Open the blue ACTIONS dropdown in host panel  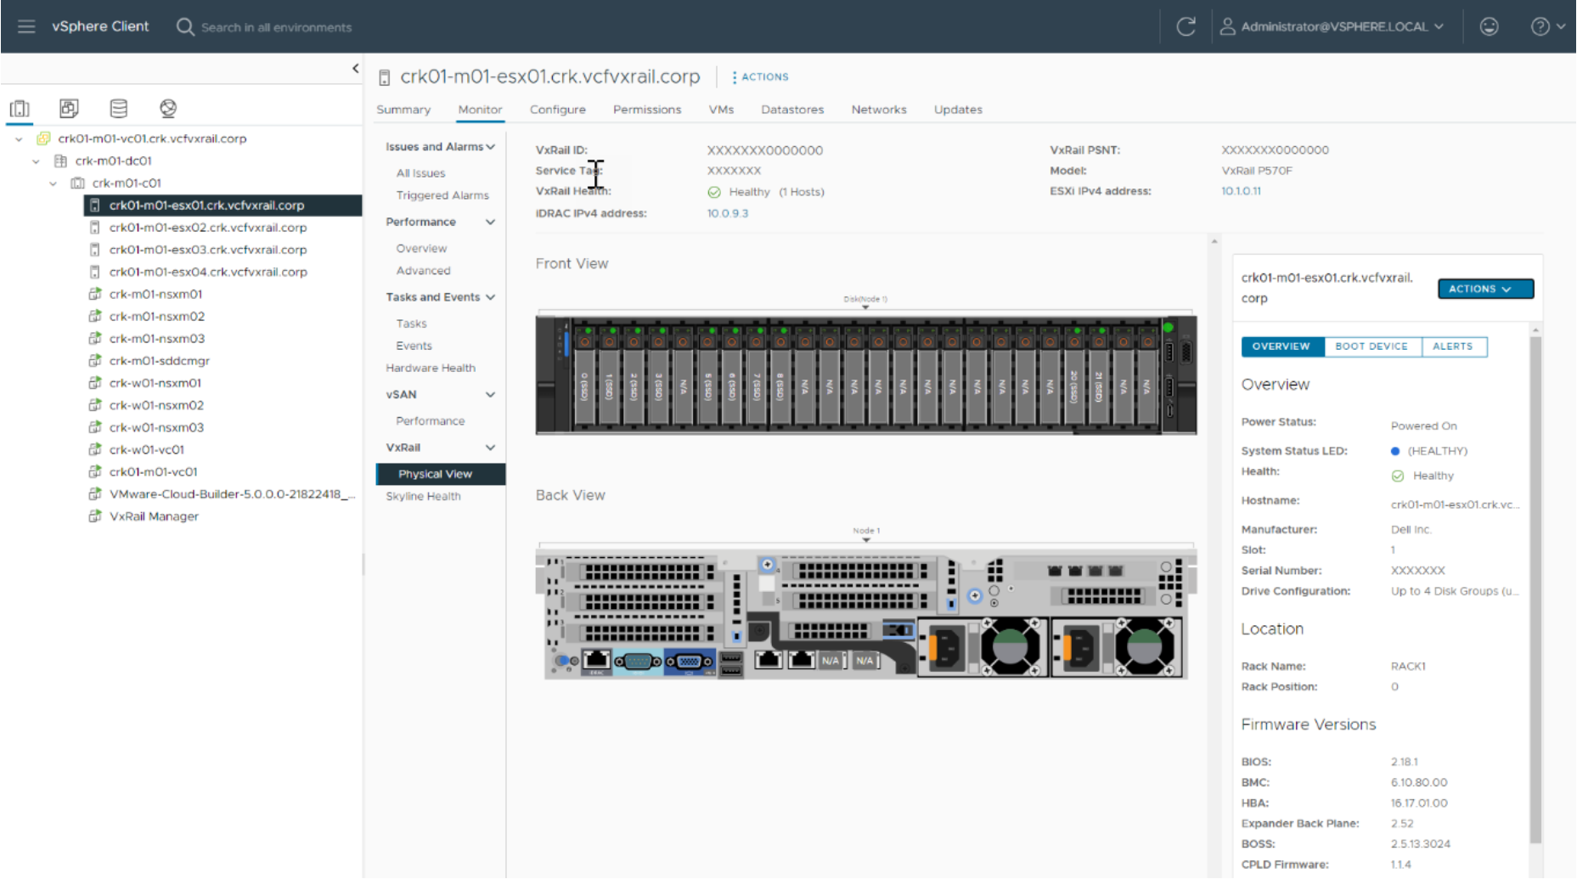(1485, 289)
